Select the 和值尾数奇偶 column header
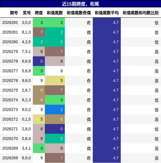 coord(79,13)
